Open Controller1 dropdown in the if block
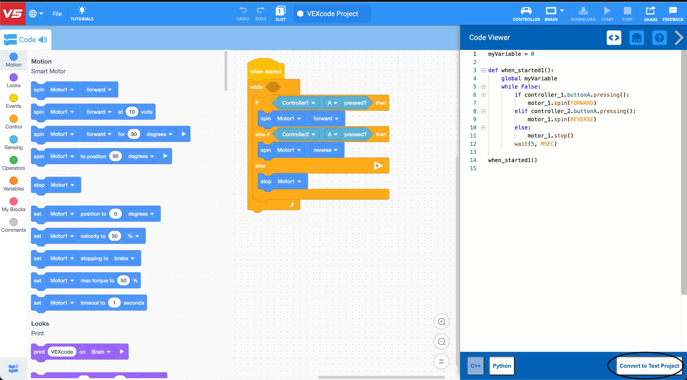This screenshot has width=687, height=380. click(298, 103)
